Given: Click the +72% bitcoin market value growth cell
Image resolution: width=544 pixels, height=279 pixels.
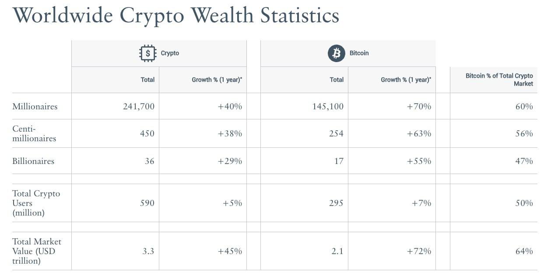Looking at the screenshot, I should [392, 251].
